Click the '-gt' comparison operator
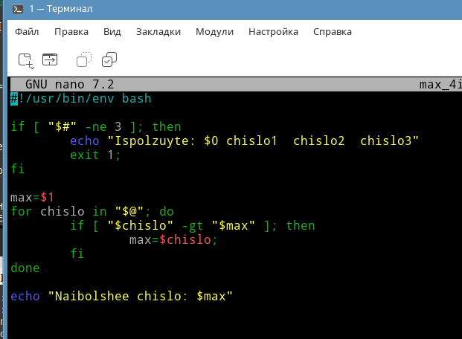Viewport: 462px width, 339px height. point(193,226)
